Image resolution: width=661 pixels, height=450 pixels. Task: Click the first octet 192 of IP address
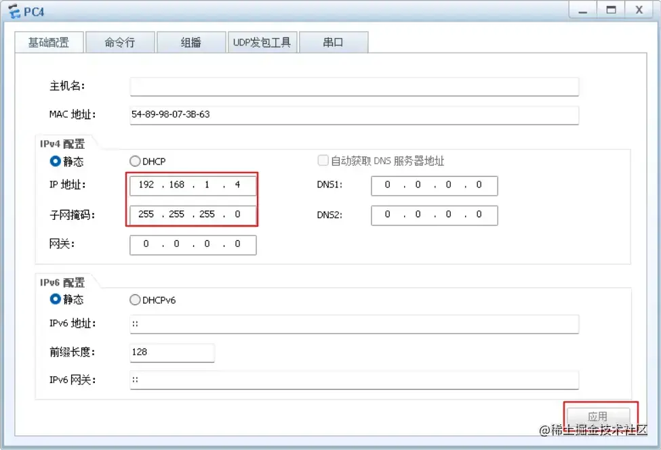146,185
